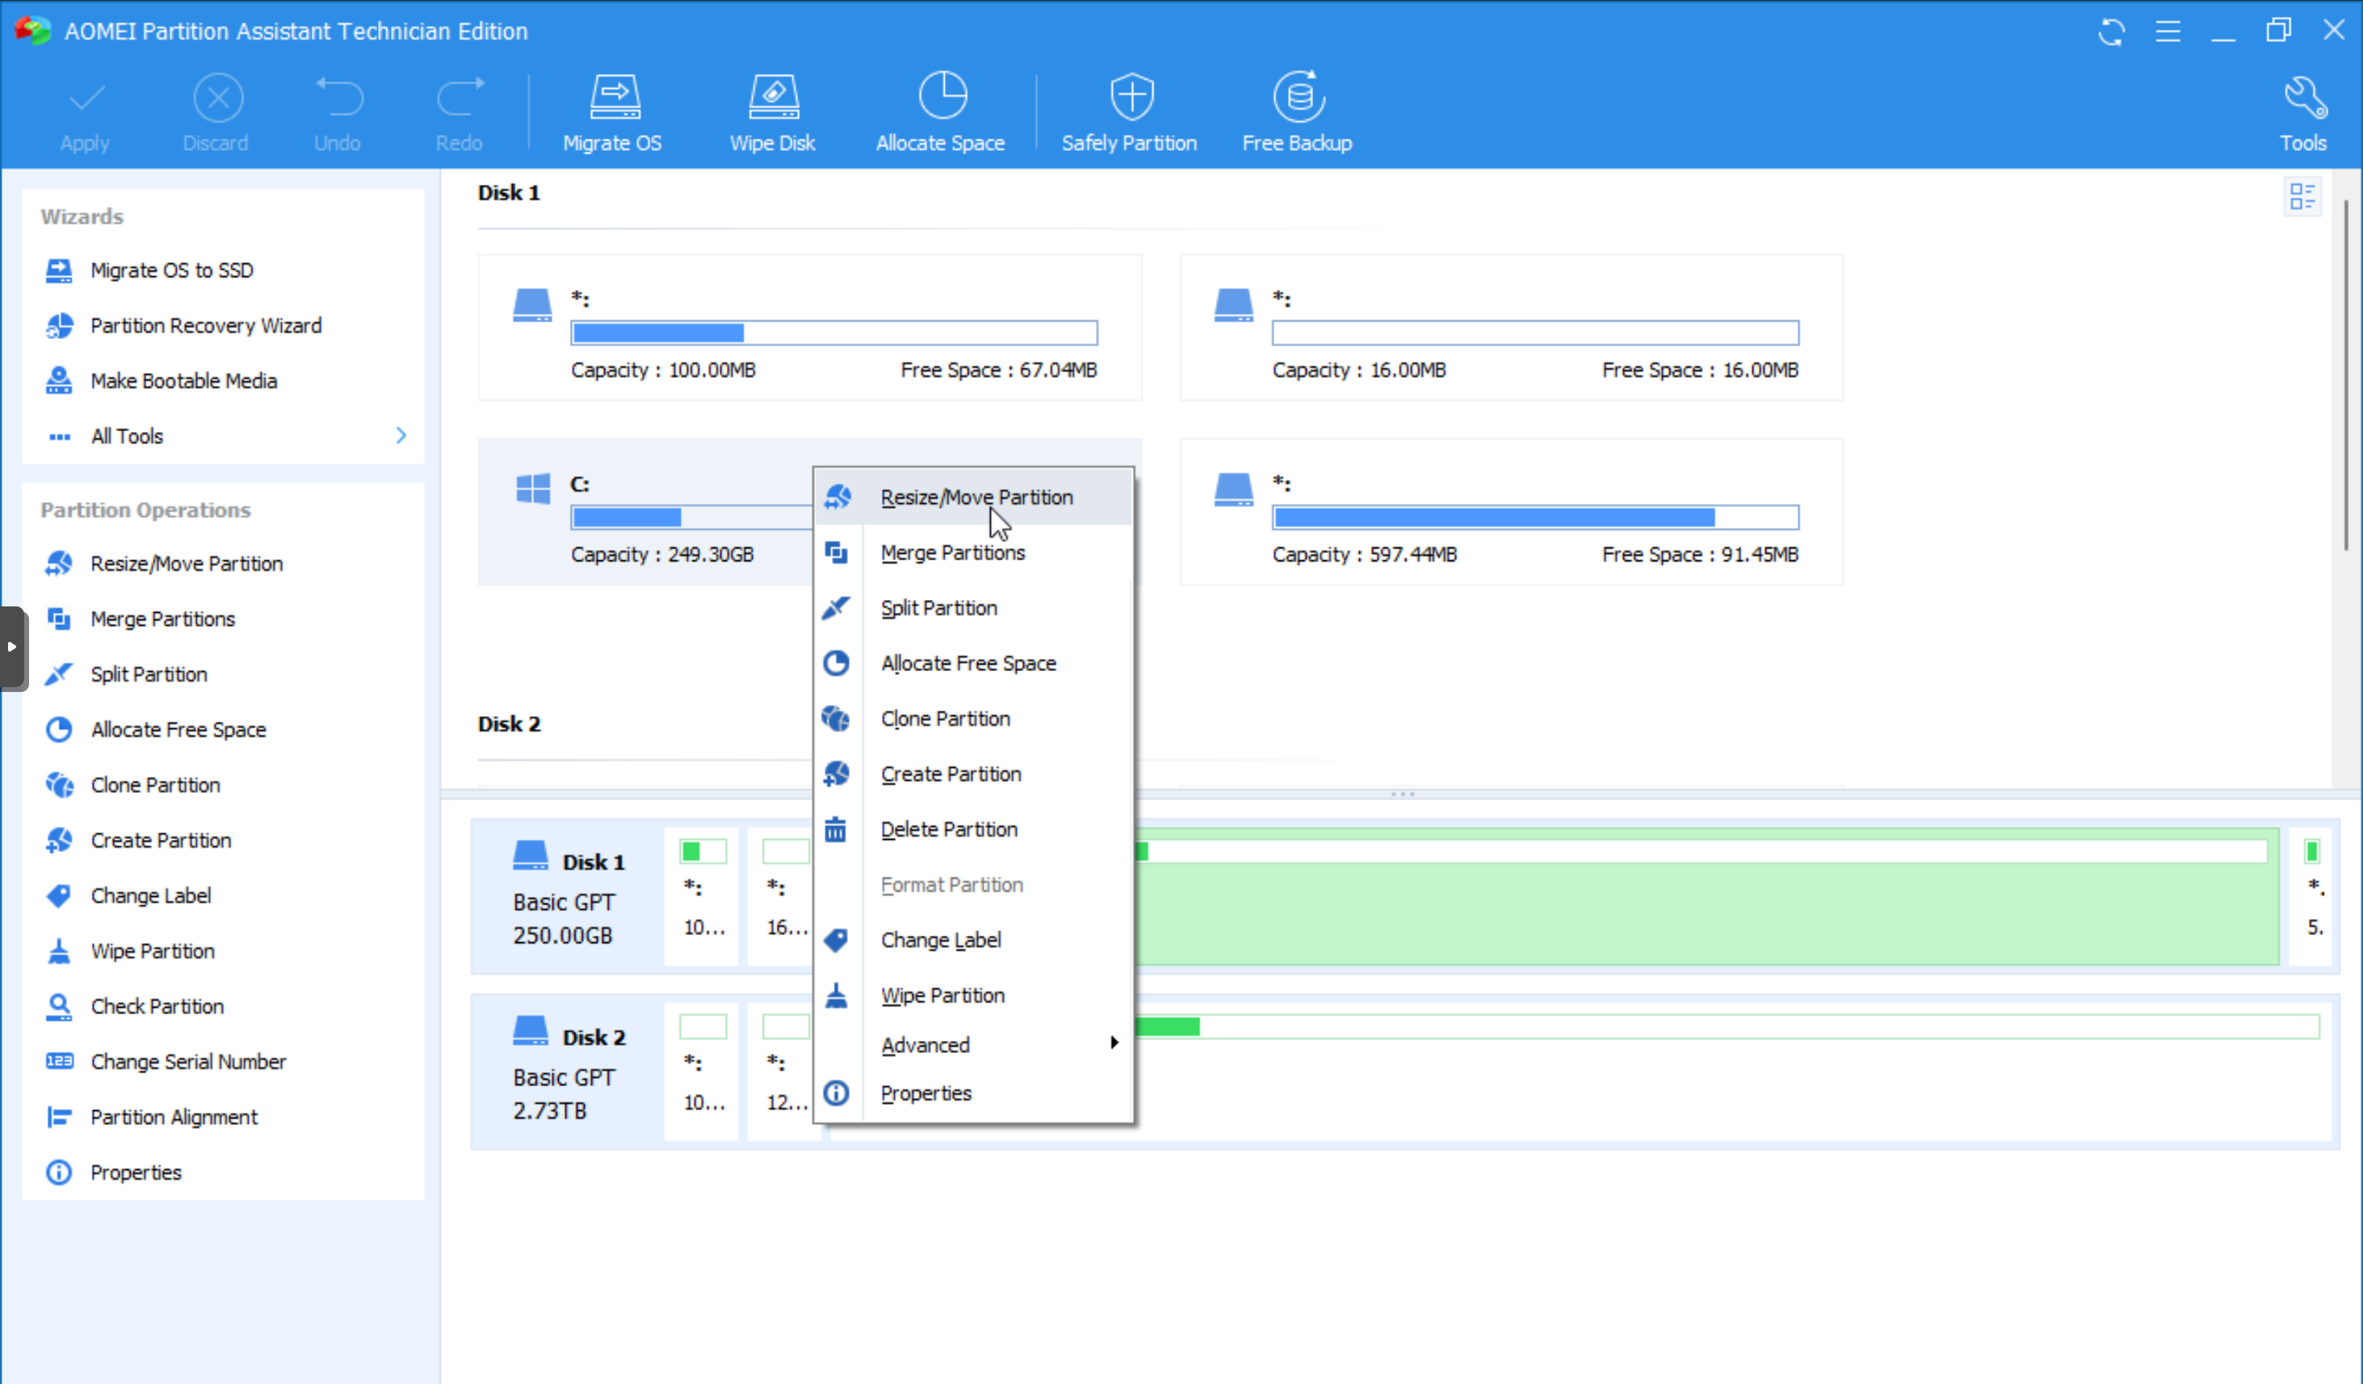The width and height of the screenshot is (2363, 1384).
Task: Toggle the disk list view icon
Action: [2303, 196]
